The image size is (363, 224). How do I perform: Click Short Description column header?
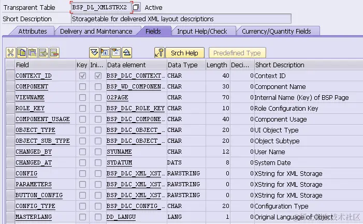point(309,65)
